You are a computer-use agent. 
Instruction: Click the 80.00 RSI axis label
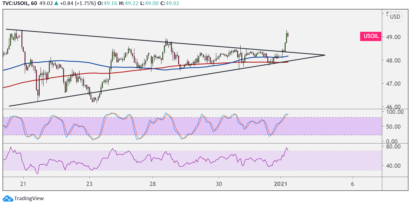[x=393, y=146]
